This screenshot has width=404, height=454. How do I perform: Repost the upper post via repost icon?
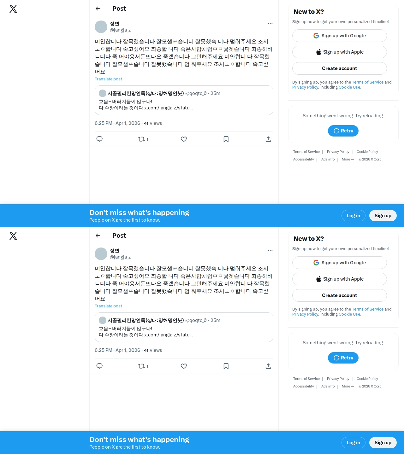[x=143, y=139]
